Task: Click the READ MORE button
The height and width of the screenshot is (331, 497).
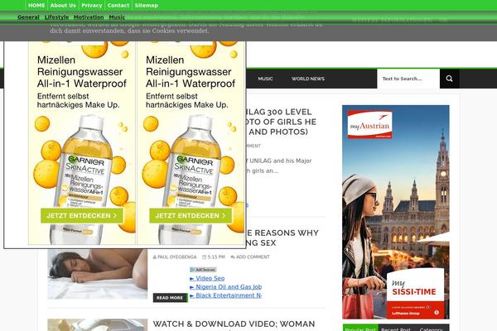Action: [170, 298]
